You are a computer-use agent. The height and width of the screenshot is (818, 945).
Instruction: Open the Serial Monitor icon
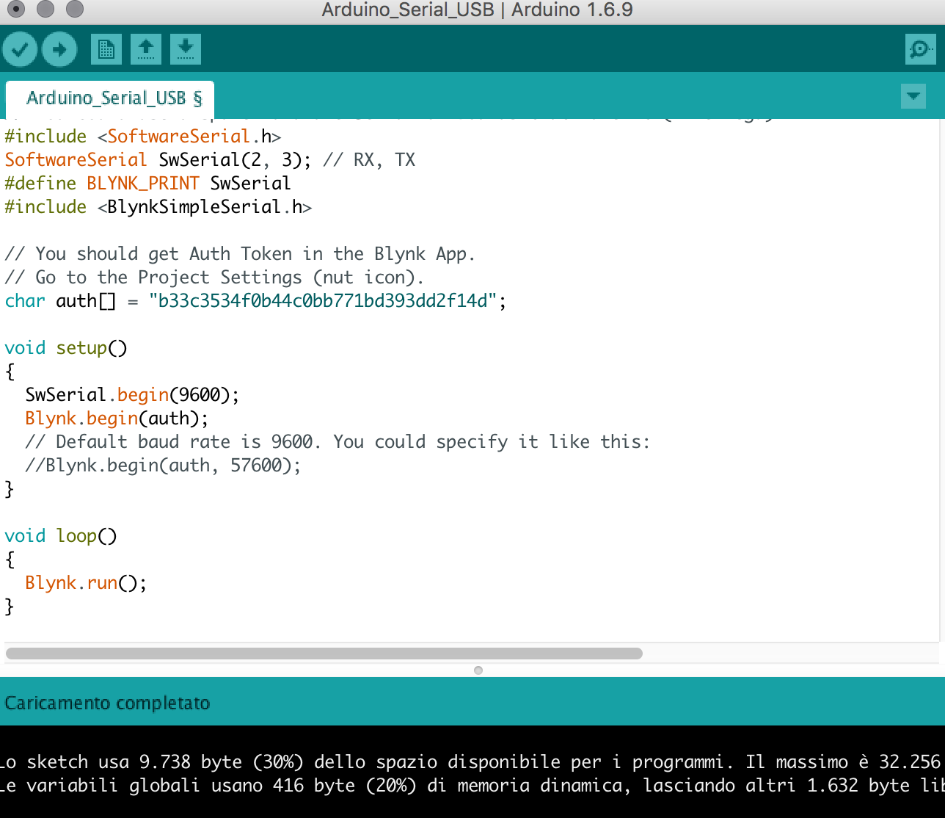pyautogui.click(x=920, y=49)
